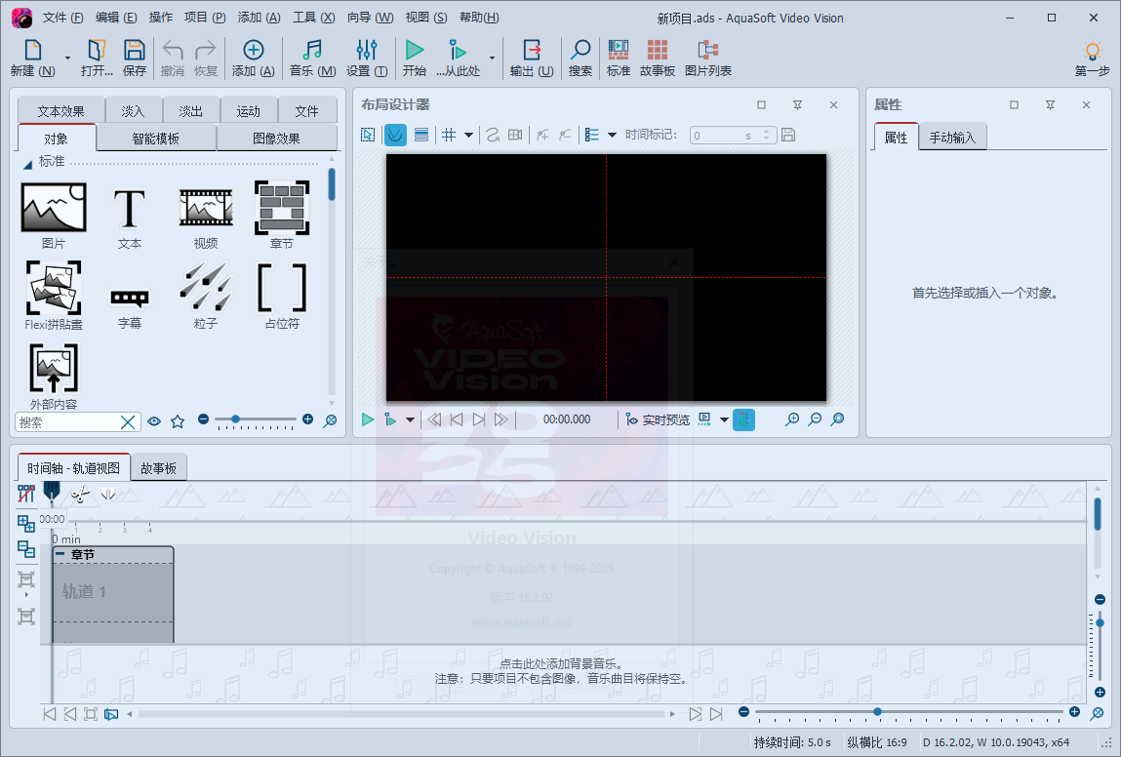The image size is (1121, 757).
Task: Open the 文件 (F) menu
Action: point(62,18)
